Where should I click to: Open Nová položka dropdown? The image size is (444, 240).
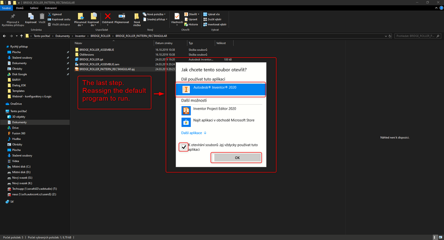click(154, 14)
